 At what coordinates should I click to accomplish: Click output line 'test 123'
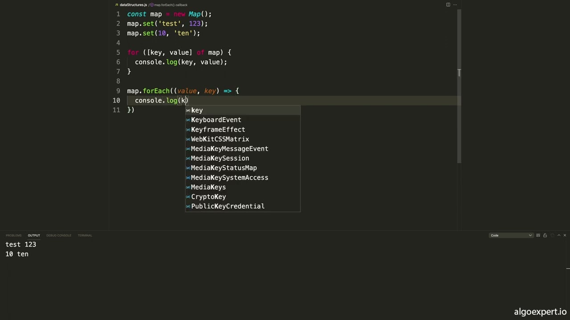coord(20,244)
